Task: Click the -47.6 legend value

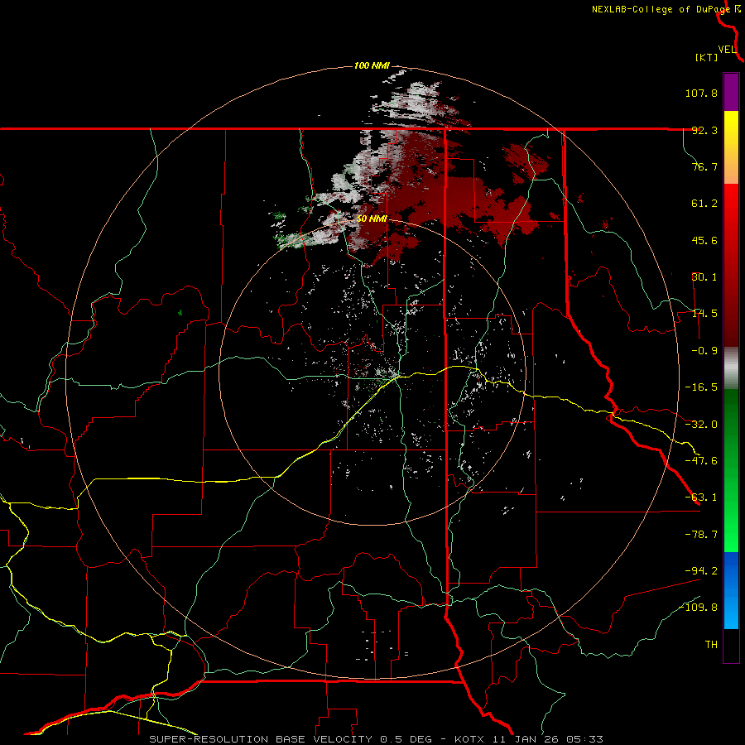Action: click(701, 461)
